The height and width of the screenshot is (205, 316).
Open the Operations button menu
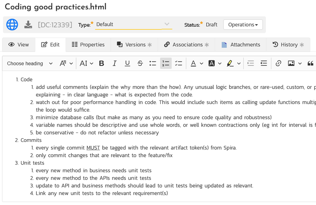(x=243, y=24)
